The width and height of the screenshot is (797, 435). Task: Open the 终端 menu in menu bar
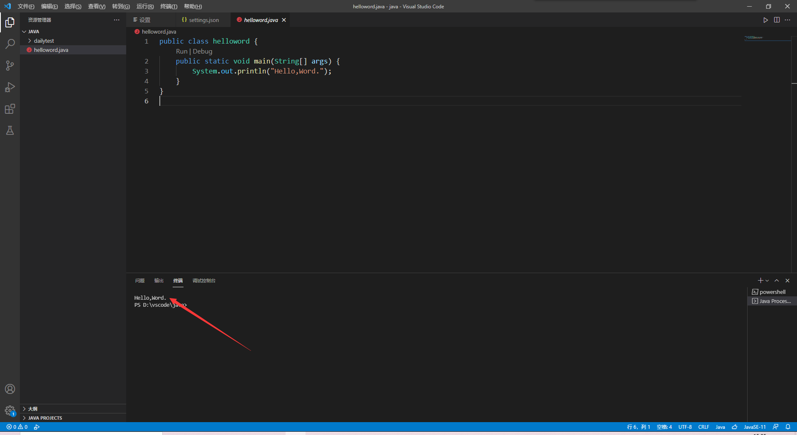(169, 6)
